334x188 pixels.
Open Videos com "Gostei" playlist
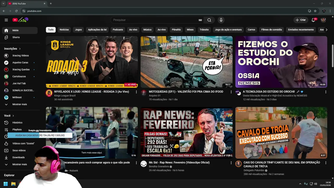click(20, 144)
